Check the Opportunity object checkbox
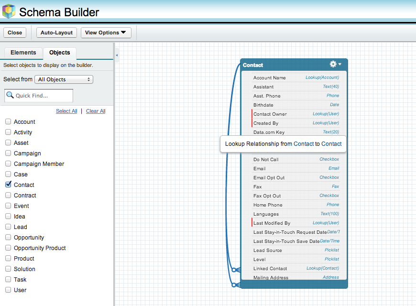The width and height of the screenshot is (416, 306). [8, 237]
